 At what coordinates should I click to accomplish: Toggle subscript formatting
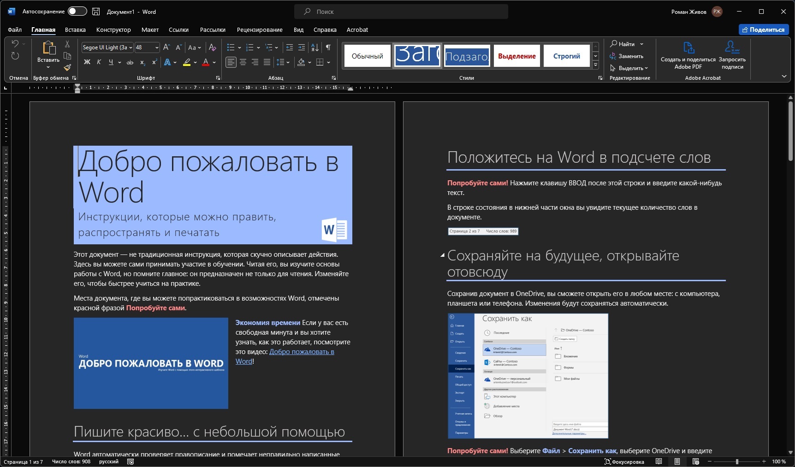[142, 62]
